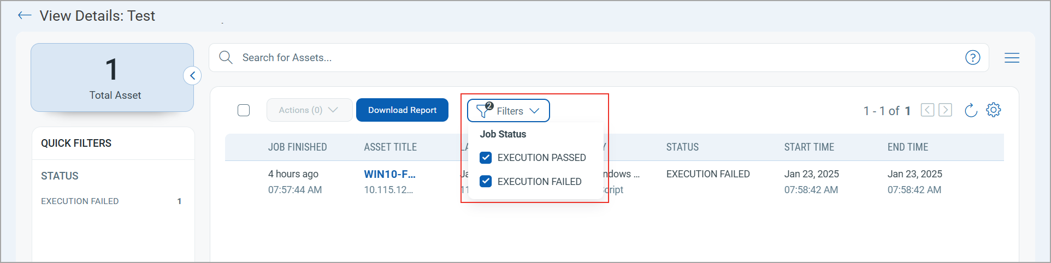Open table settings gear icon
Viewport: 1051px width, 263px height.
point(993,110)
